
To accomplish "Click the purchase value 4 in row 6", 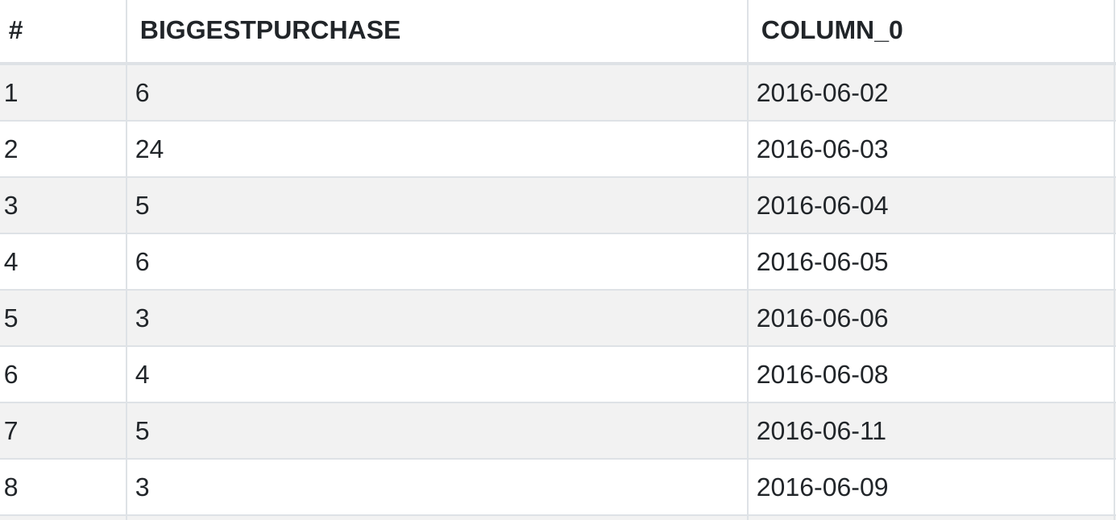I will 143,375.
